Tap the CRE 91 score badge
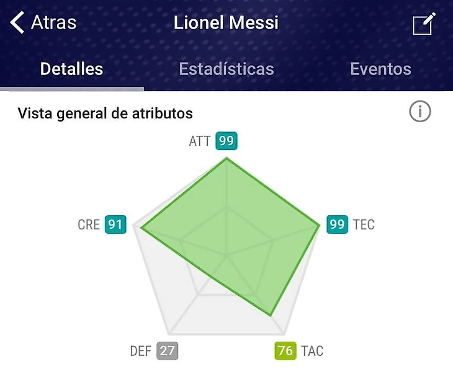Image resolution: width=453 pixels, height=377 pixels. pyautogui.click(x=115, y=224)
